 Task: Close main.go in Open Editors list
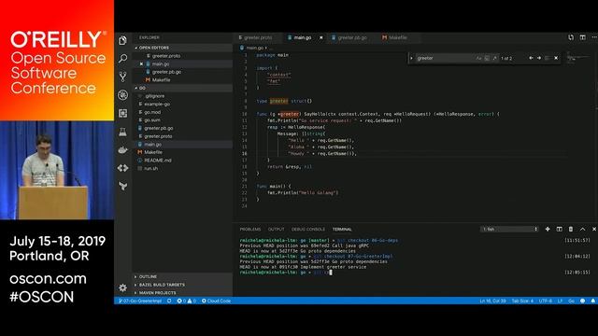pyautogui.click(x=141, y=64)
